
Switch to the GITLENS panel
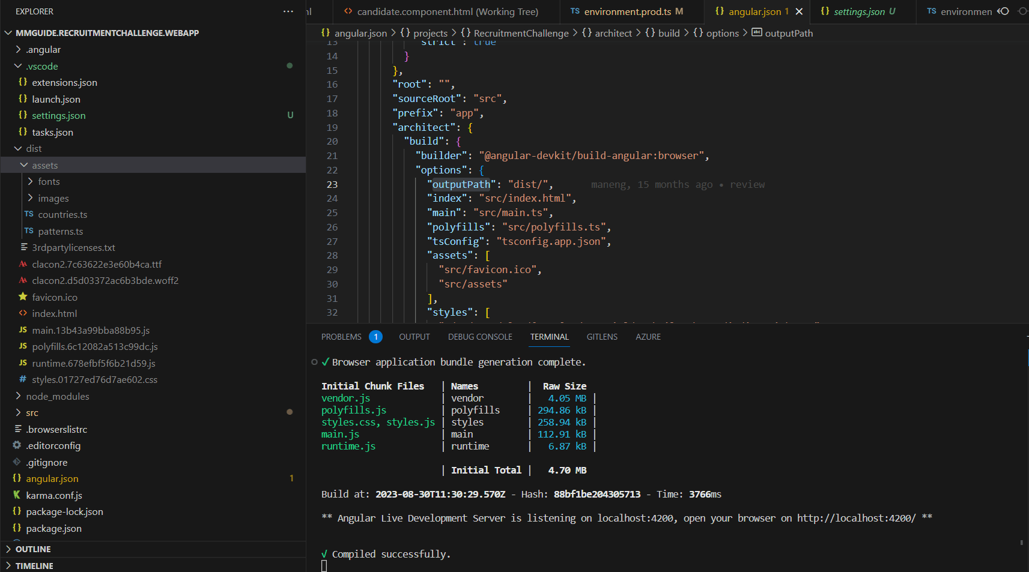602,337
